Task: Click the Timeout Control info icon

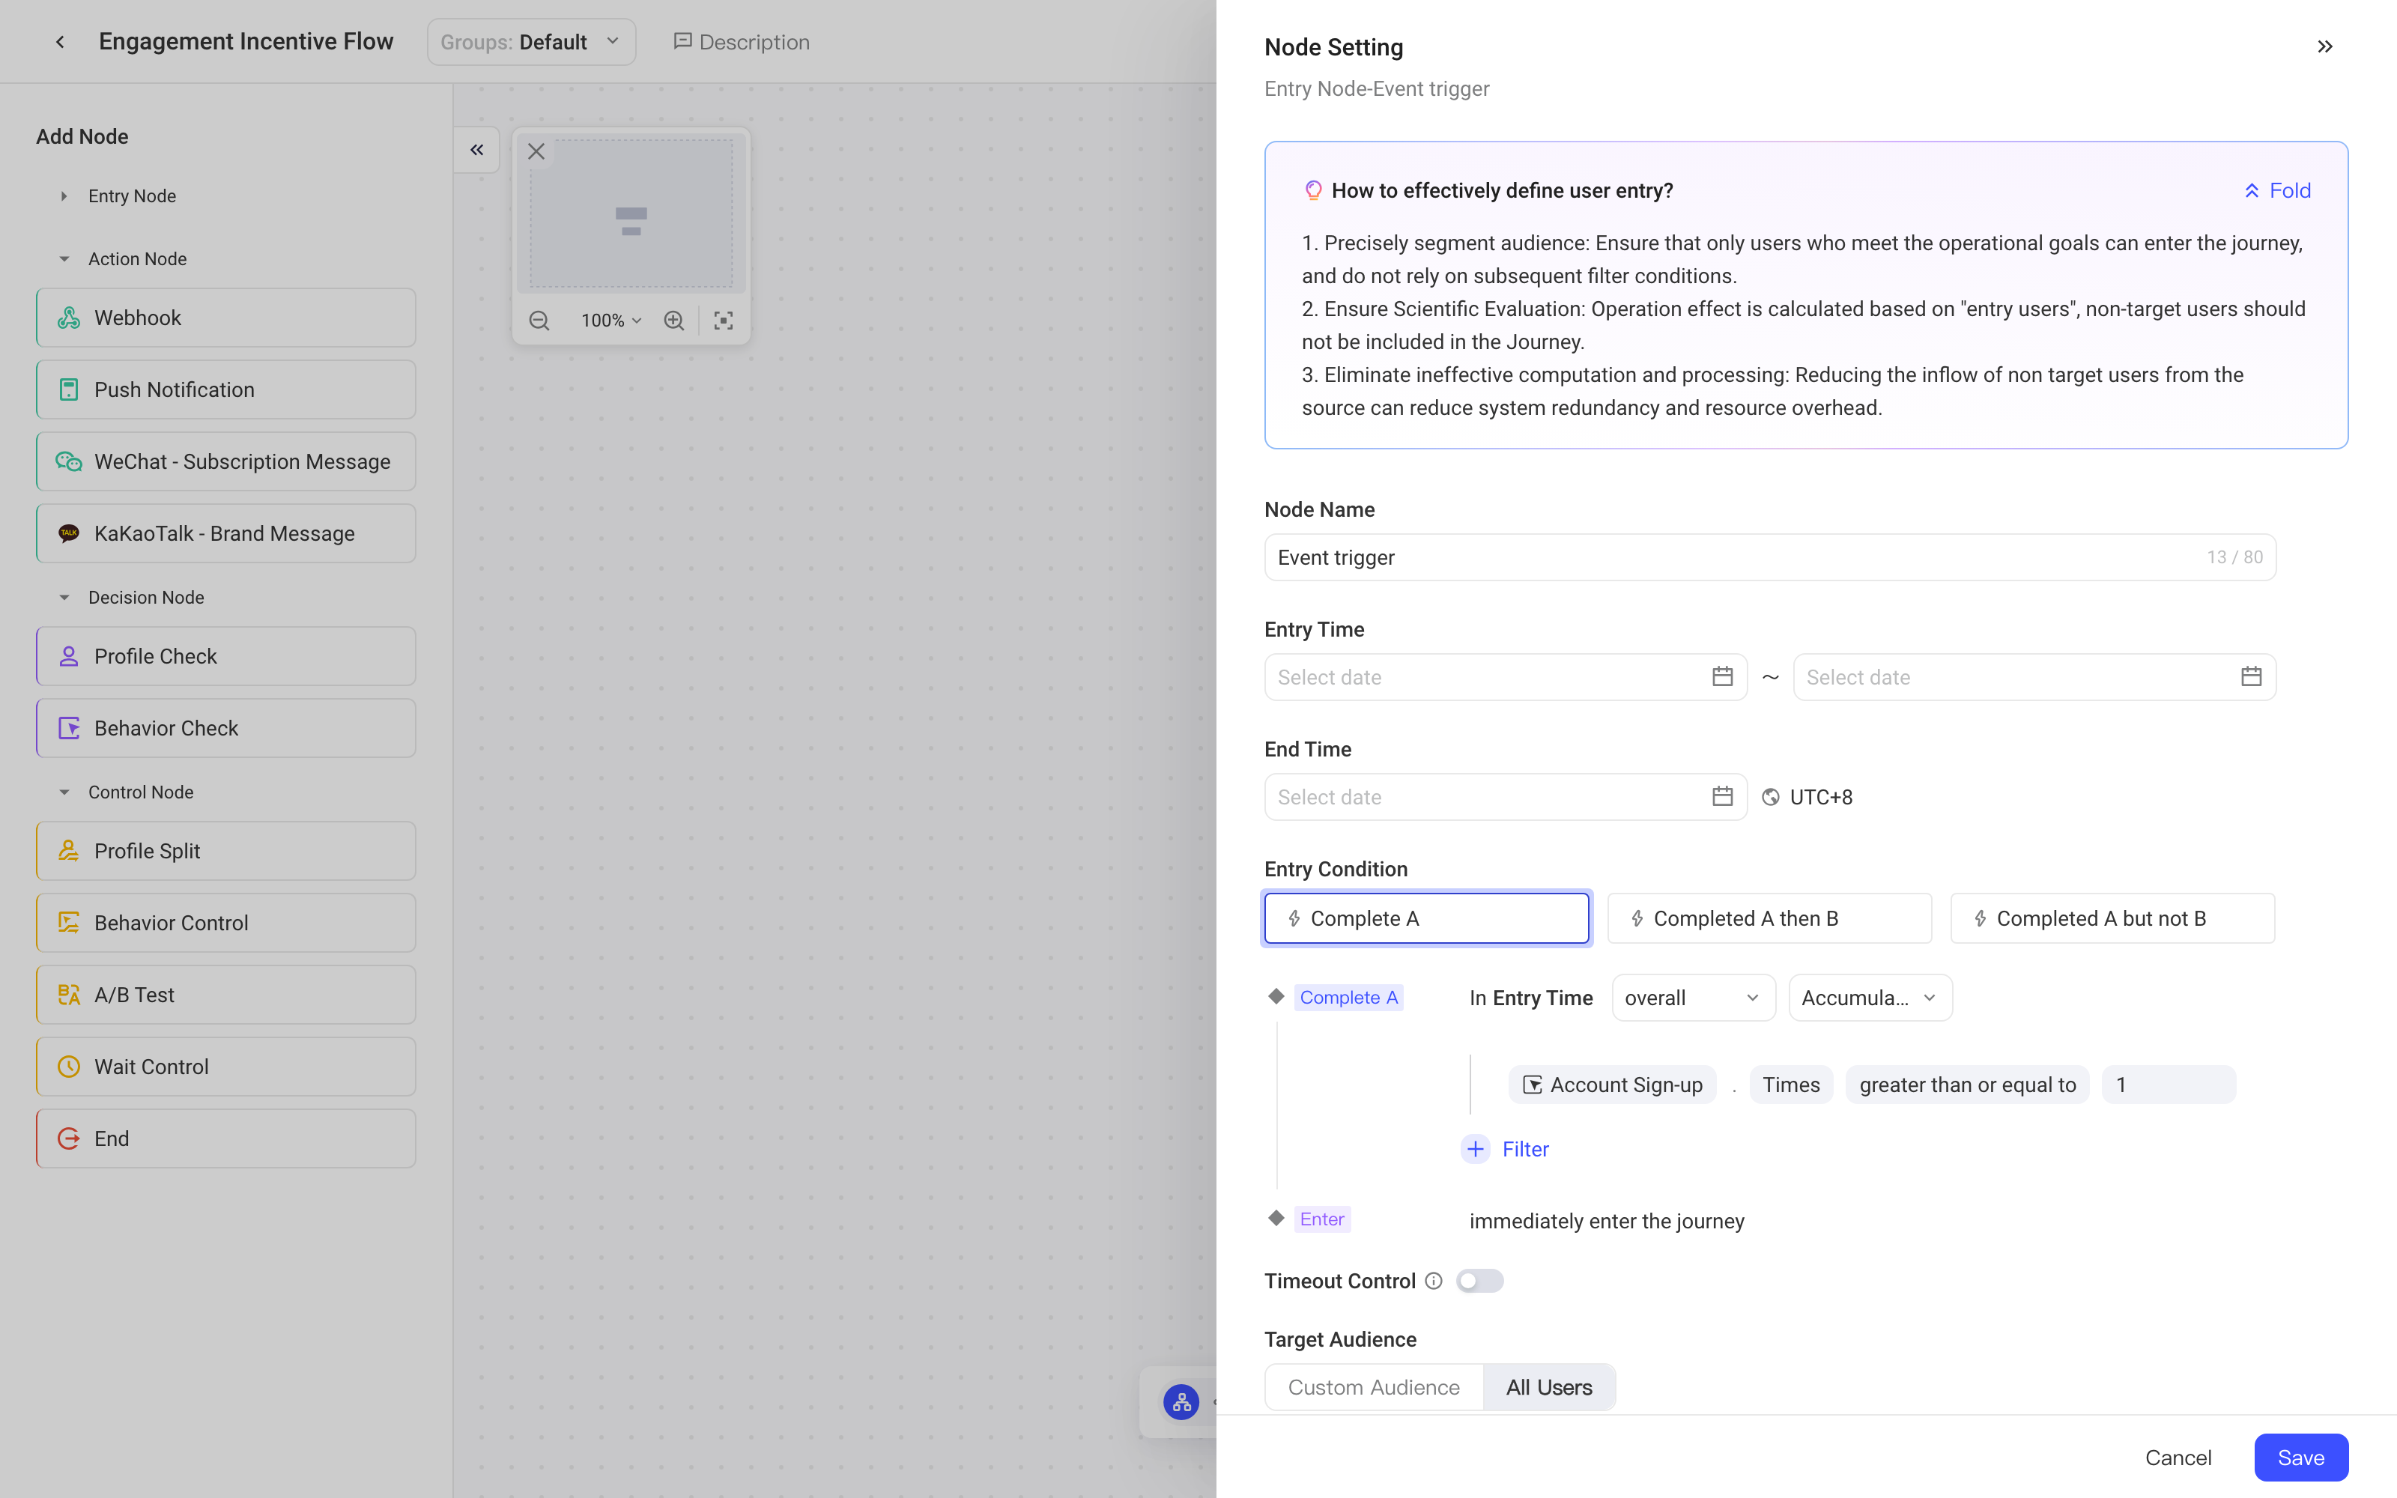Action: point(1433,1281)
